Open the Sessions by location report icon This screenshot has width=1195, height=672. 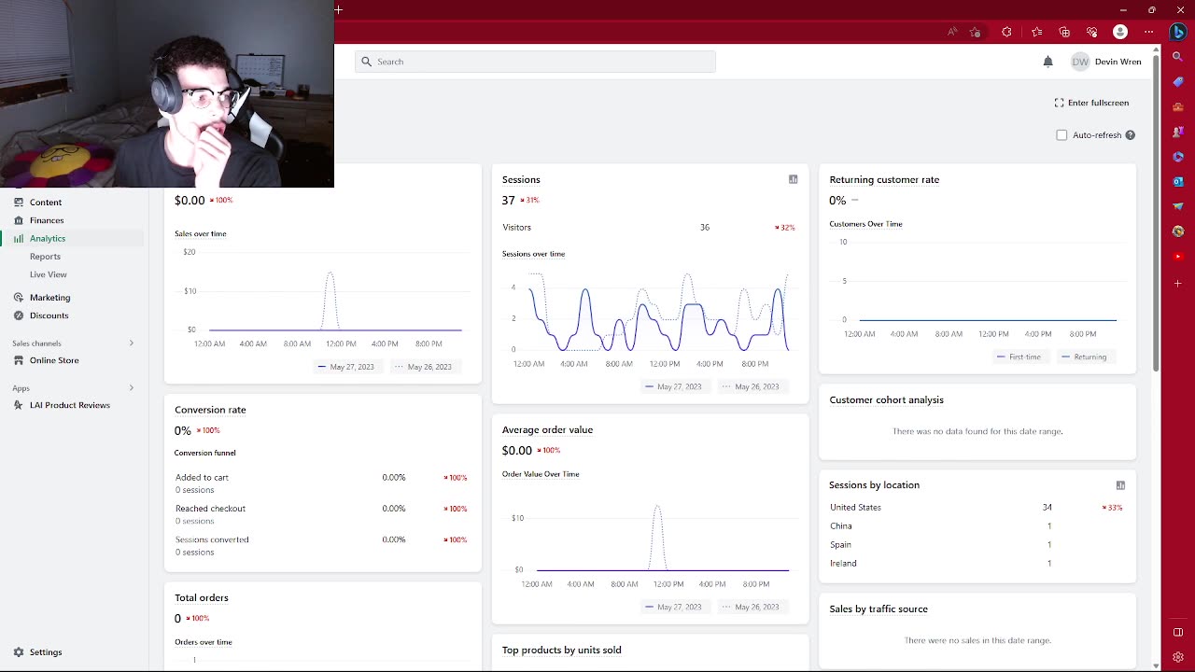(x=1120, y=485)
